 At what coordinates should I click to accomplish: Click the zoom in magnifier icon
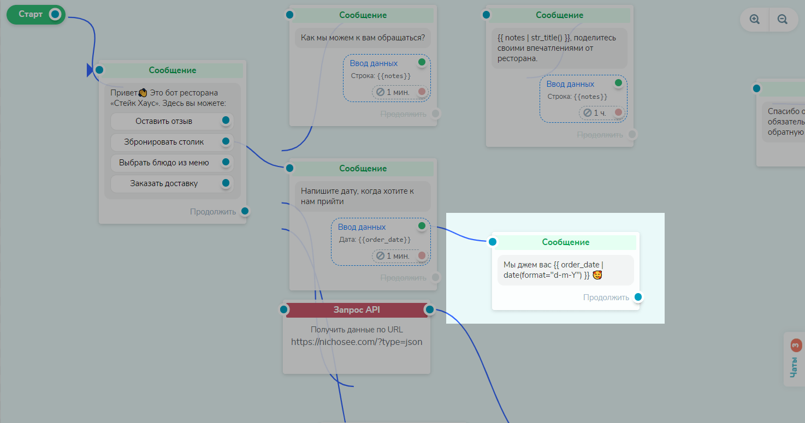click(755, 19)
